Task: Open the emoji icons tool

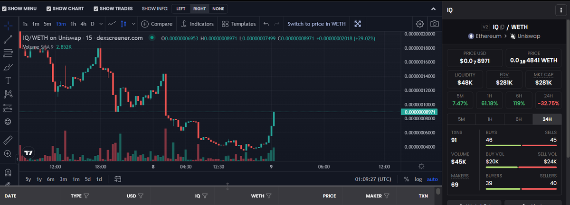Action: tap(8, 122)
